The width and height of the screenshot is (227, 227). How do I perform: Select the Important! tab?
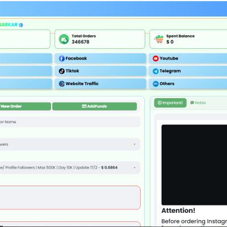click(170, 103)
